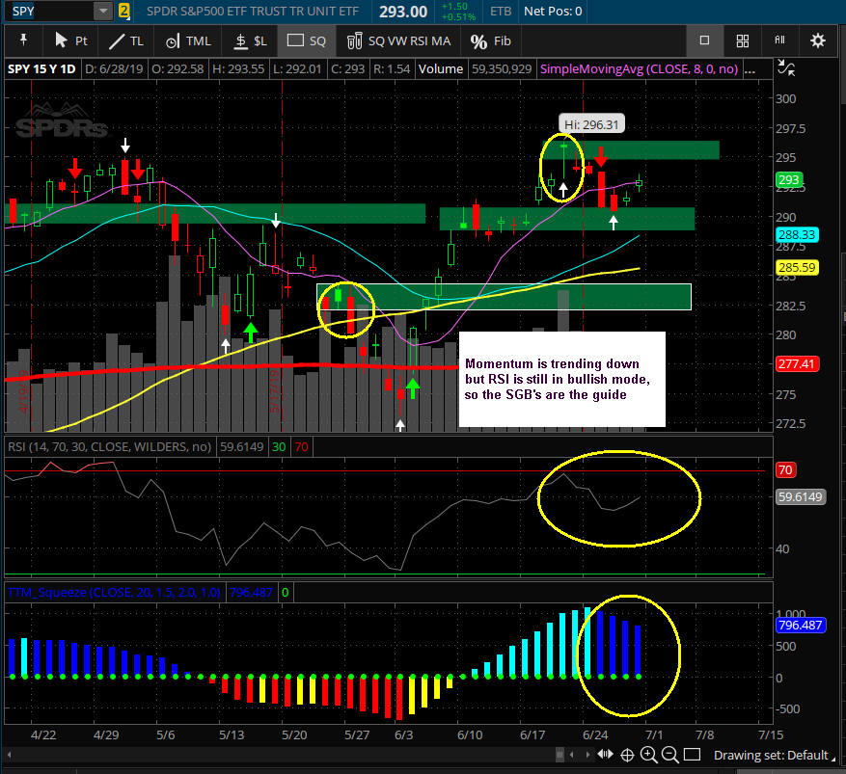This screenshot has height=774, width=846.
Task: Click the crosshair pan icon
Action: (x=628, y=755)
